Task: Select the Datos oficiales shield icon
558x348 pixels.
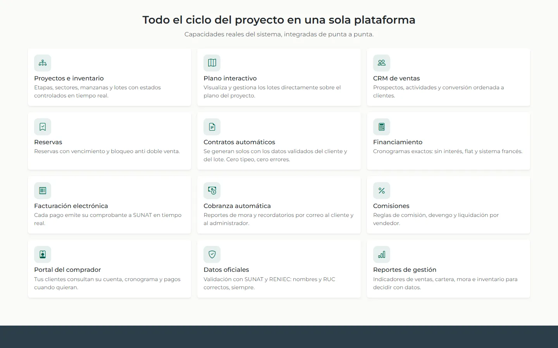Action: pyautogui.click(x=212, y=254)
